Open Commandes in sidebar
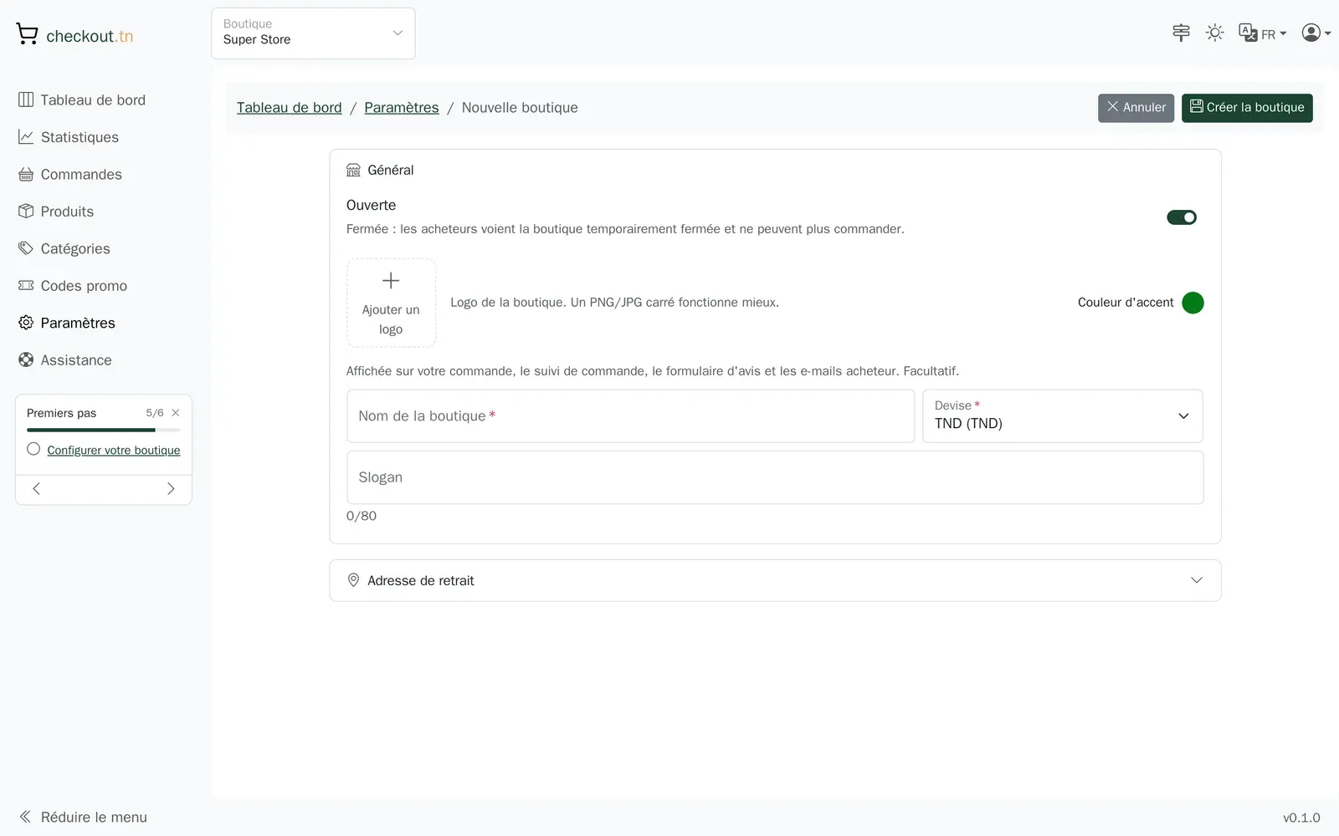1339x836 pixels. 70,175
